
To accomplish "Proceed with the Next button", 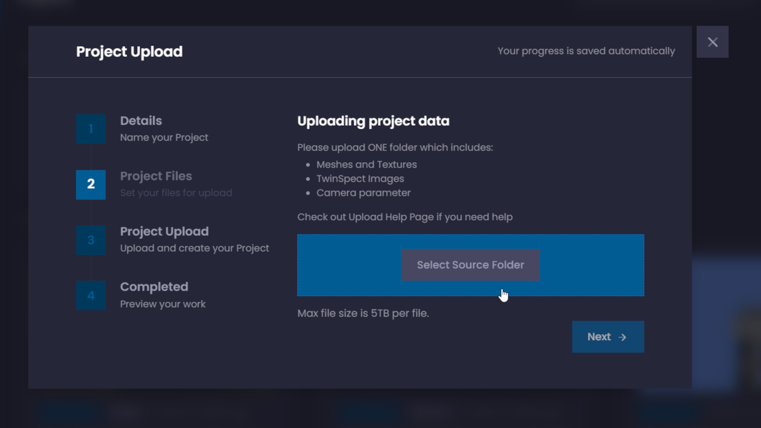I will (x=608, y=337).
